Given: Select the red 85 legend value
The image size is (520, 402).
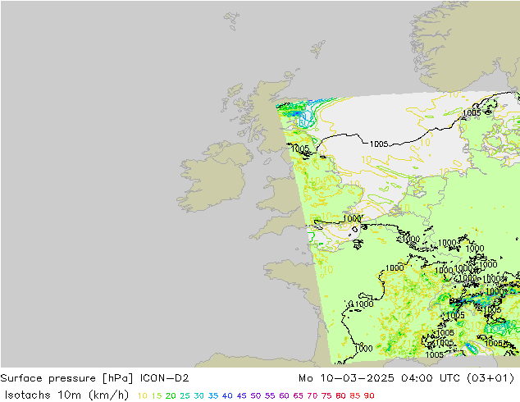Looking at the screenshot, I should coord(355,395).
